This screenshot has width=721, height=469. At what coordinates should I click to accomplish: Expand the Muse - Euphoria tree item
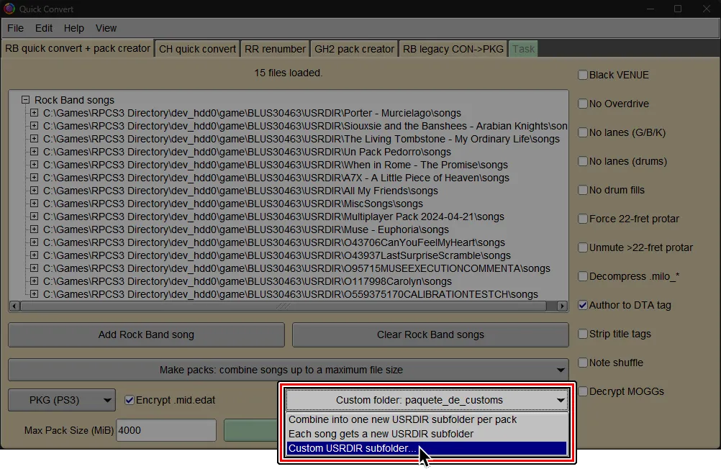click(x=34, y=229)
